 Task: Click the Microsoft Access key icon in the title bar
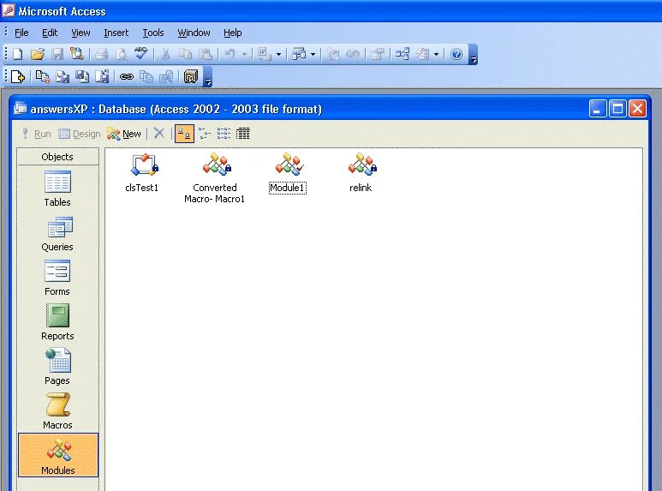pos(8,10)
